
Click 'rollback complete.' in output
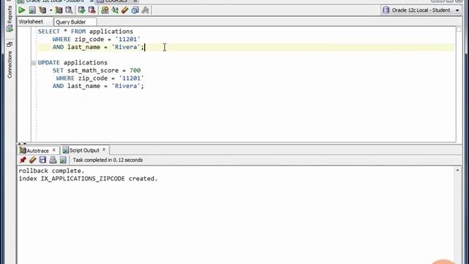51,171
